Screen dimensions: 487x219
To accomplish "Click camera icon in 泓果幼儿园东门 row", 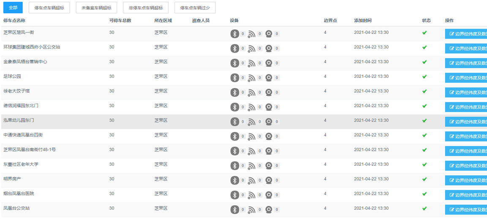I will tap(269, 122).
